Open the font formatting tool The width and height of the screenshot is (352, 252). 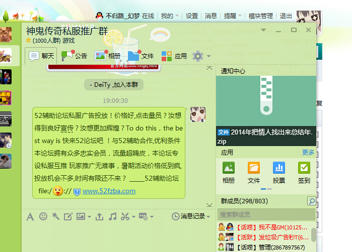tap(30, 216)
